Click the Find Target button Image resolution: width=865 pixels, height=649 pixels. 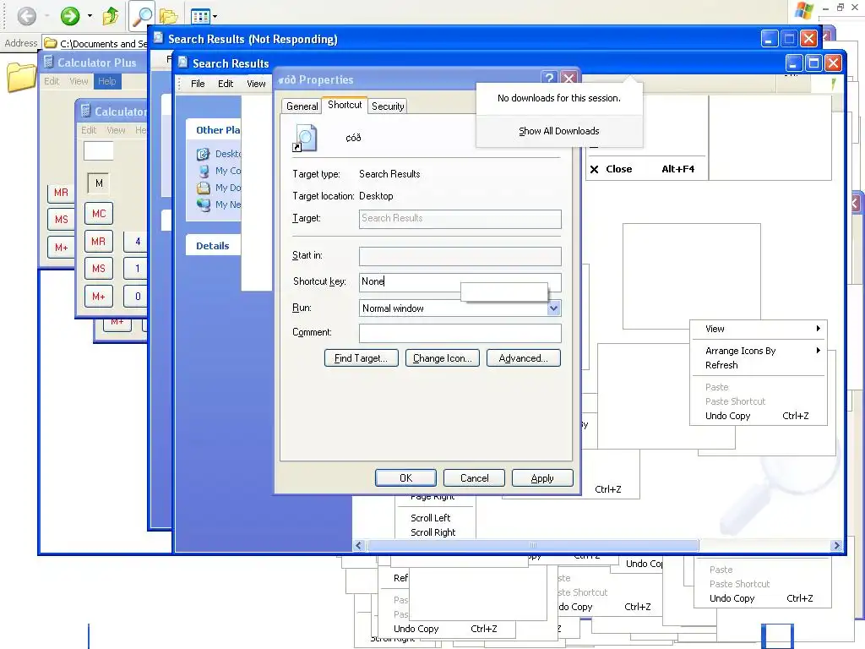coord(362,358)
